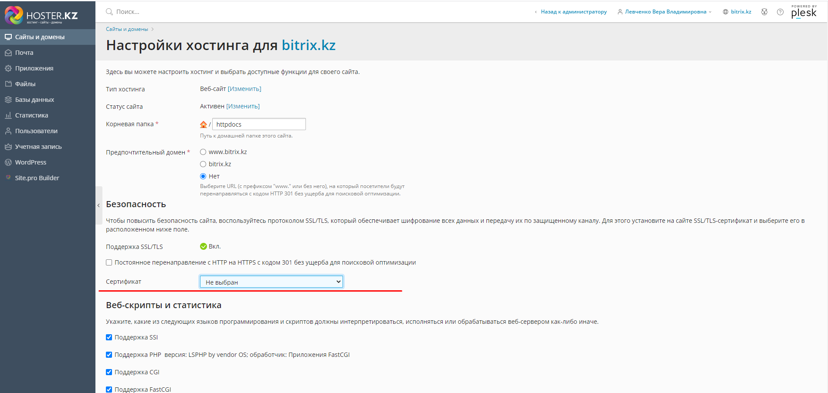Expand the Левченко Вера Владимировна user menu
This screenshot has height=393, width=828.
coord(664,12)
